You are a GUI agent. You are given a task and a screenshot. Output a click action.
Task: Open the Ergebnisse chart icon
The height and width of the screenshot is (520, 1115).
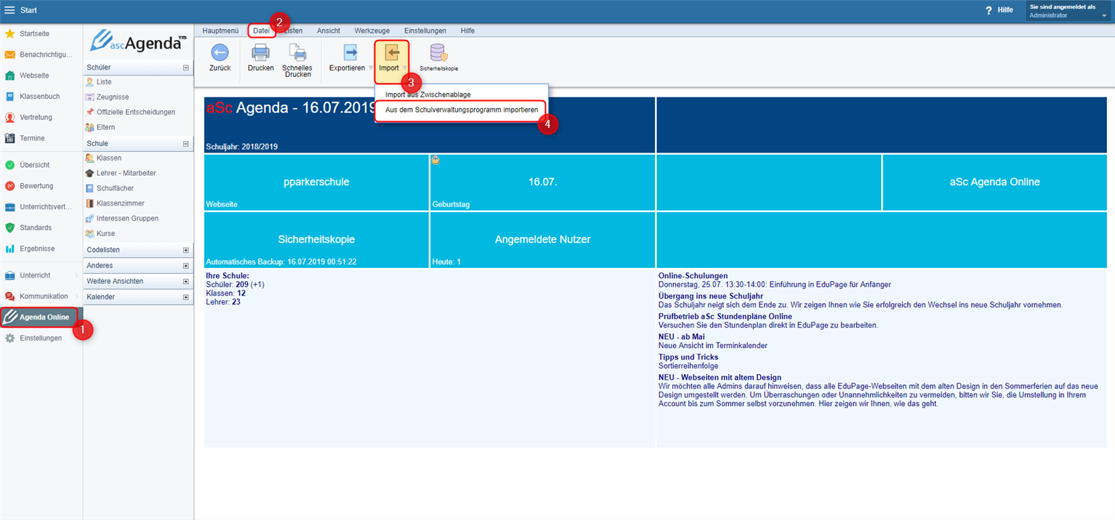click(x=10, y=248)
